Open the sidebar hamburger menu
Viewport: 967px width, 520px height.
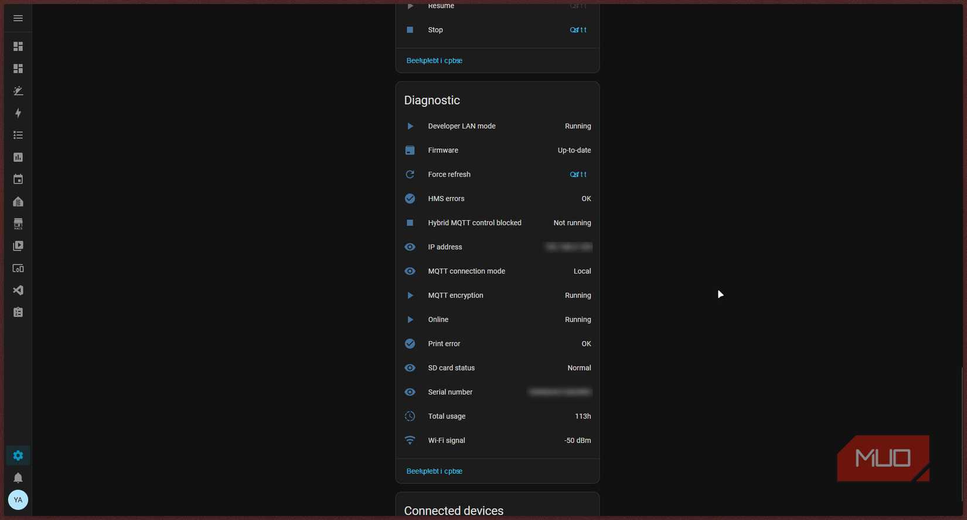18,18
